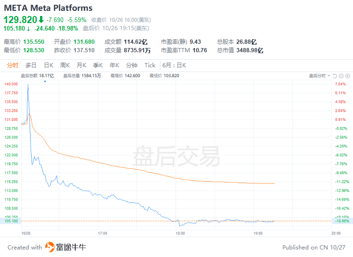Click chart 最低价 103.820 label
Screen dimensions: 353x257
pos(164,76)
